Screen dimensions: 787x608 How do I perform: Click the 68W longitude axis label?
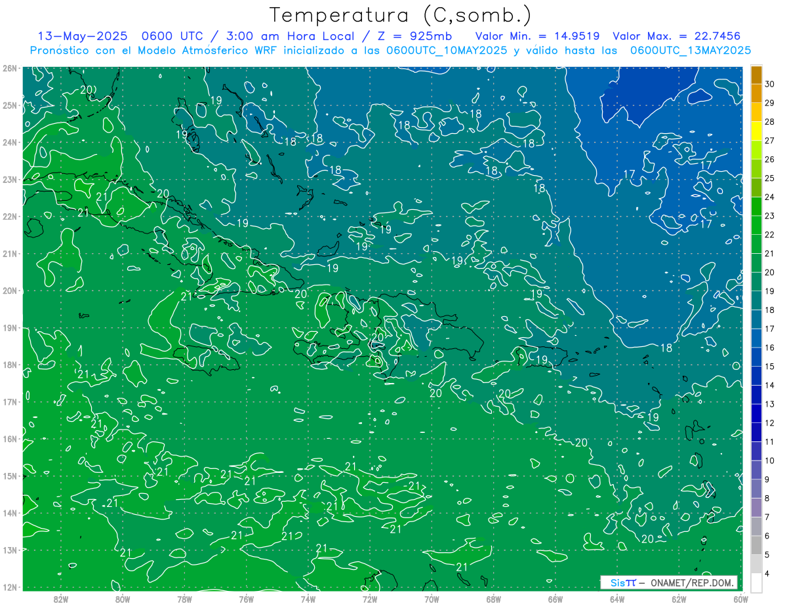click(x=494, y=599)
